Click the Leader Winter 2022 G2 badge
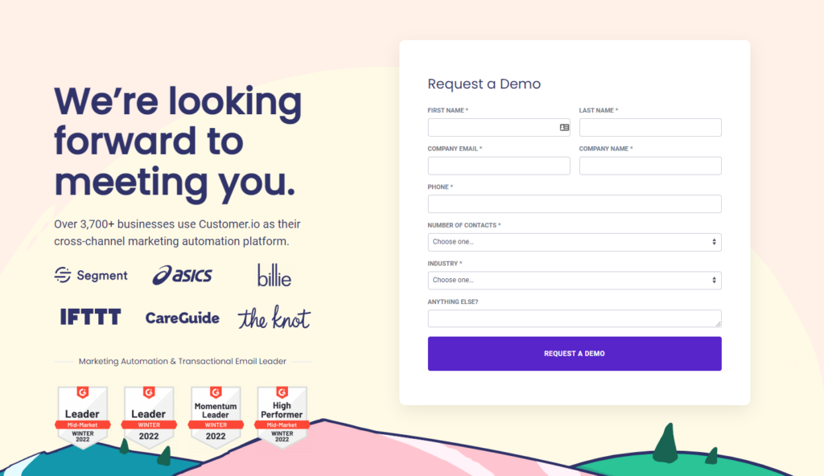The width and height of the screenshot is (824, 476). tap(149, 416)
